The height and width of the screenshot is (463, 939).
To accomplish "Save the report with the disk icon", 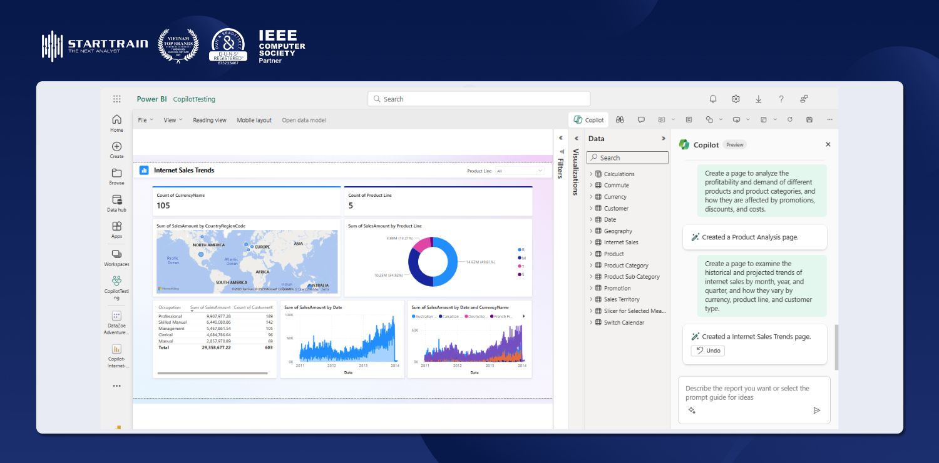I will [809, 119].
